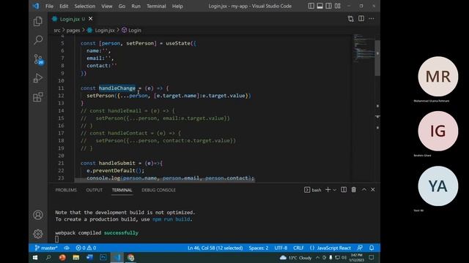Change indentation via Spaces: 2
The image size is (469, 263).
tap(259, 248)
